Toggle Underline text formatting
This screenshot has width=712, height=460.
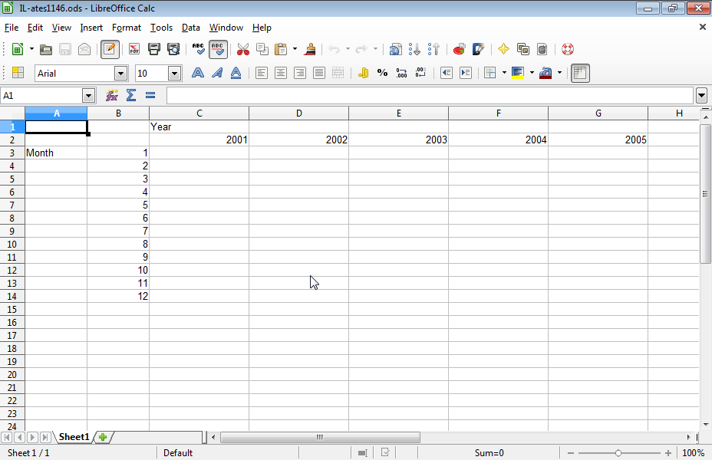(x=236, y=73)
